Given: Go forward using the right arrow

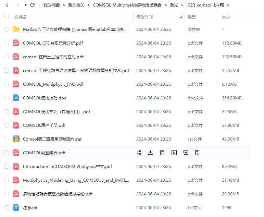Looking at the screenshot, I should pyautogui.click(x=17, y=5).
